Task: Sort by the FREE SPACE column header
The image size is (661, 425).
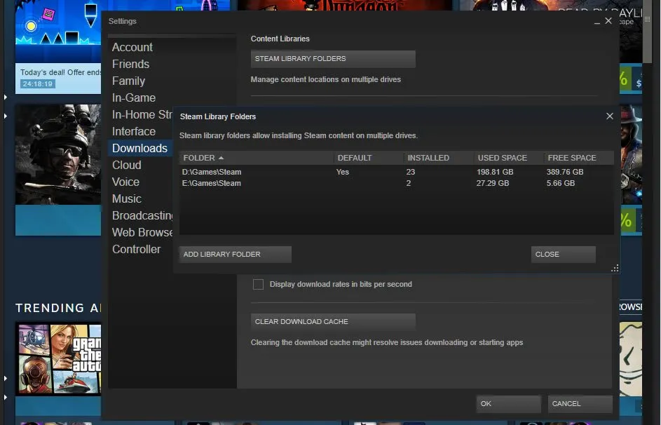Action: coord(578,158)
